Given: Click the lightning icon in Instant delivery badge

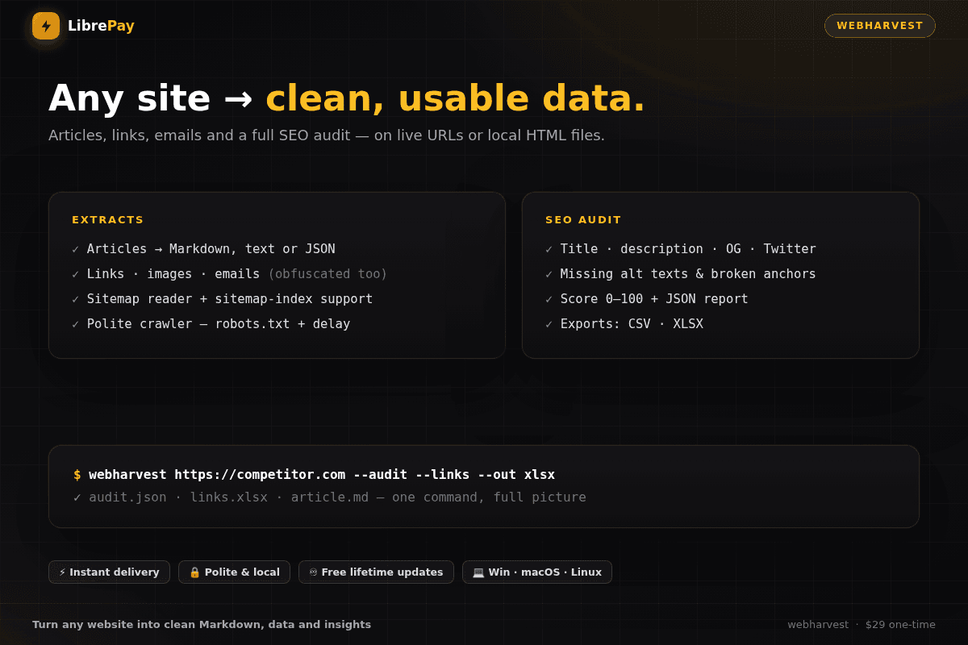Looking at the screenshot, I should [x=63, y=572].
